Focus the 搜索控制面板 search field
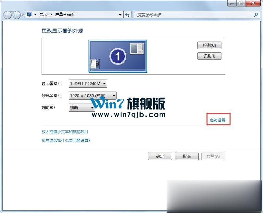Viewport: 263px width, 213px height. tap(196, 15)
